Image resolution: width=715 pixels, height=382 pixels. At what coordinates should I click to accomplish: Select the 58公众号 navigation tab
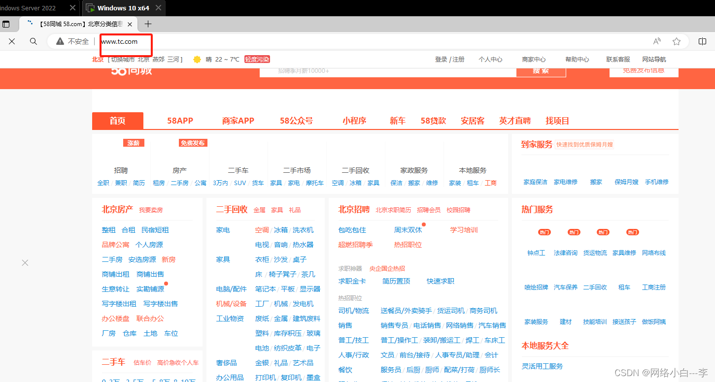coord(296,121)
